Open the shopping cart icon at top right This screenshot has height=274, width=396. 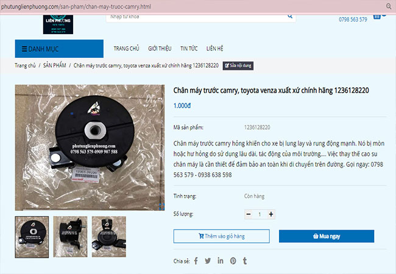(377, 16)
